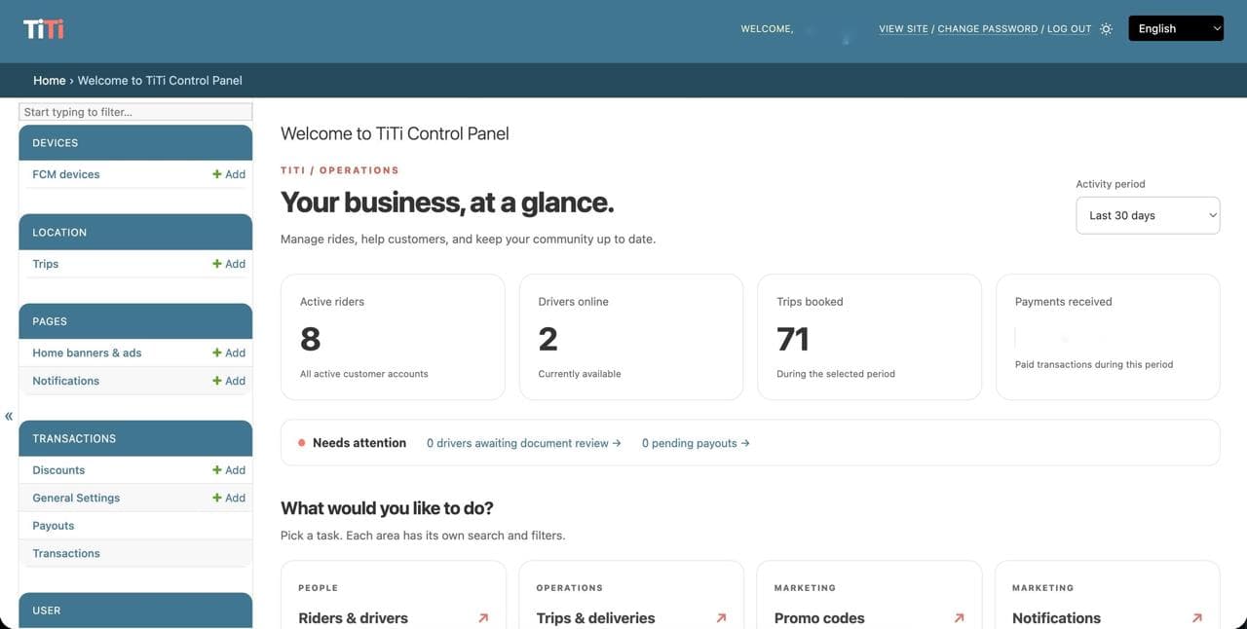Add a new Trip

229,264
